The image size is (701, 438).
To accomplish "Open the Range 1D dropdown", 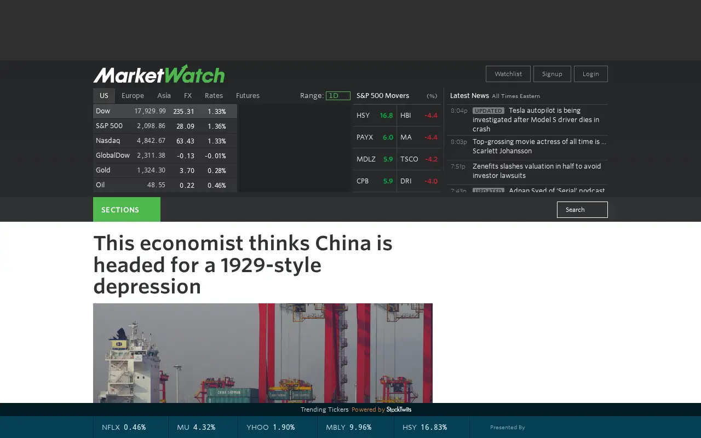I will tap(338, 96).
